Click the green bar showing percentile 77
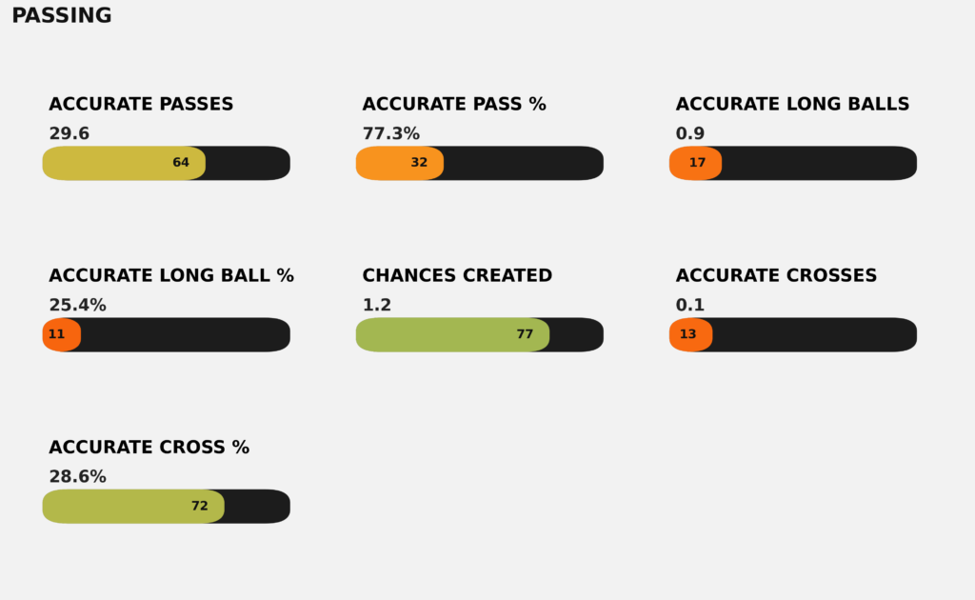This screenshot has width=975, height=600. pos(452,334)
